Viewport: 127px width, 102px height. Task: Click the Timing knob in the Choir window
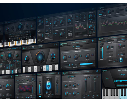pyautogui.click(x=88, y=55)
